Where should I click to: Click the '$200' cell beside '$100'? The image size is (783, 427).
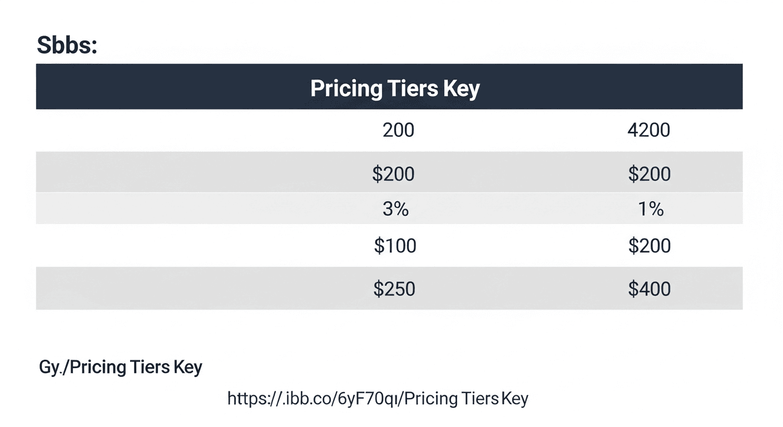[x=649, y=246]
